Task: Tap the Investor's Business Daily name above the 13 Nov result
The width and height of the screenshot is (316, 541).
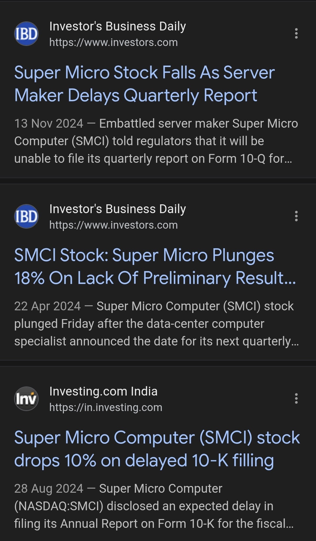Action: pos(118,26)
